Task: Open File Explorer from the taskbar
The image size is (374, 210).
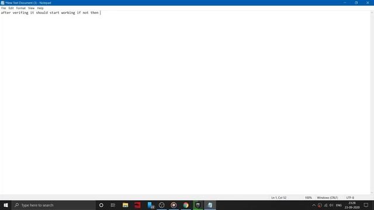Action: [x=125, y=205]
